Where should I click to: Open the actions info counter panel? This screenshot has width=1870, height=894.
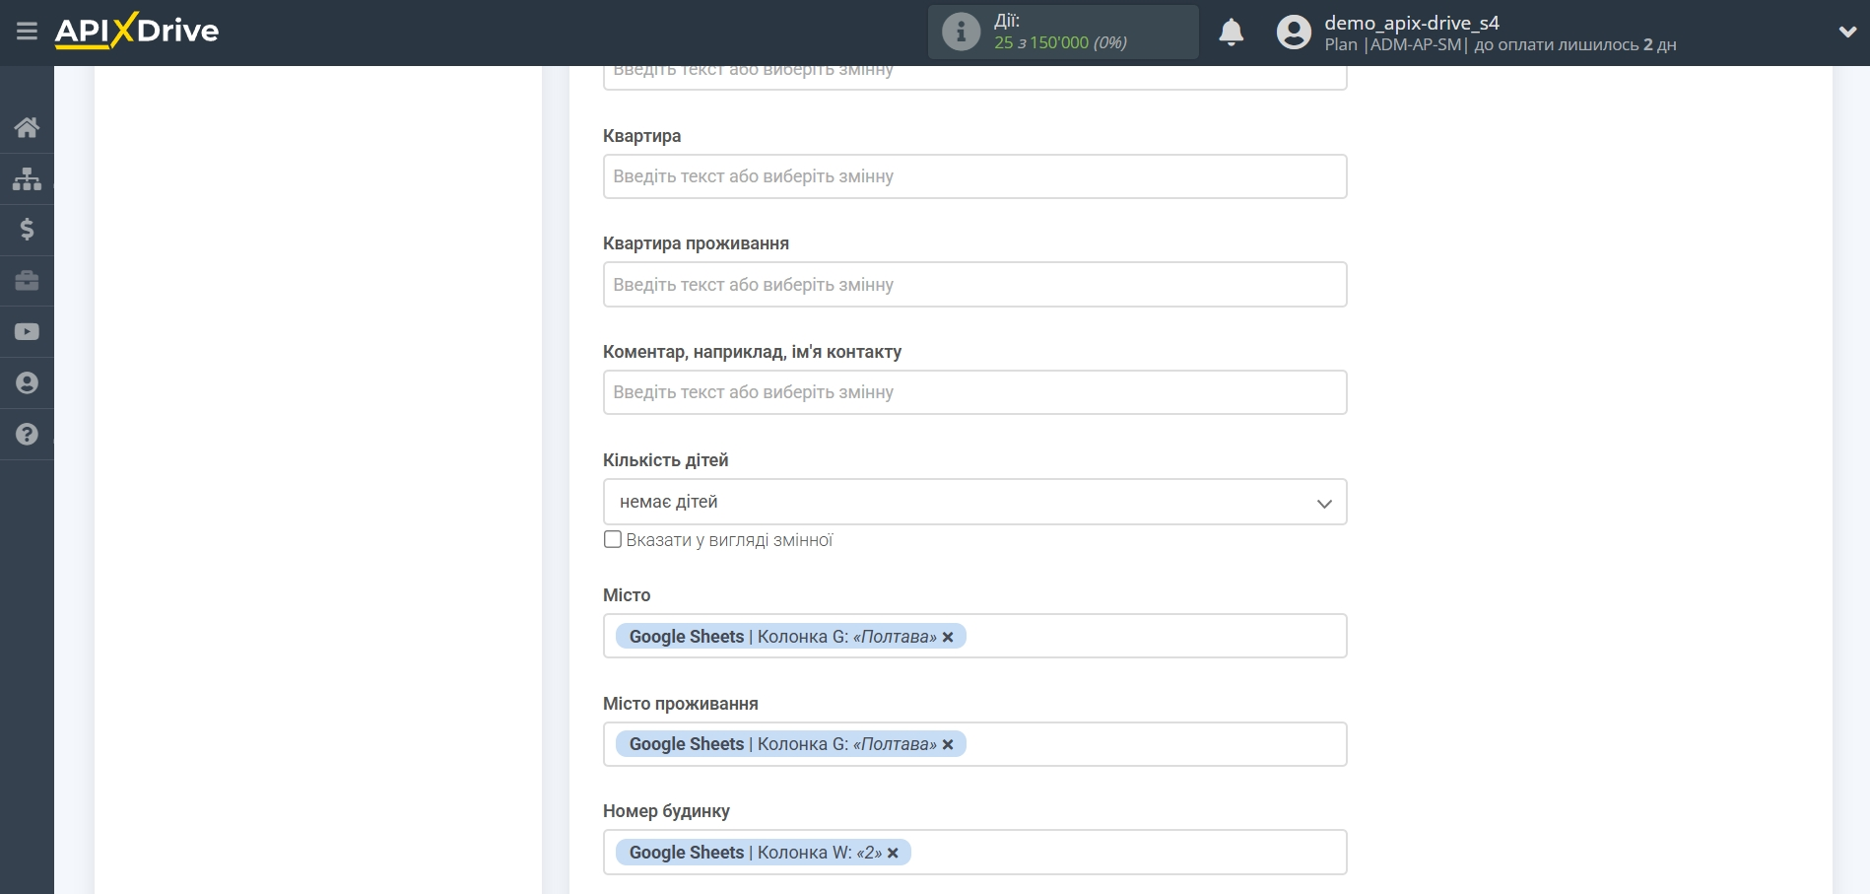tap(1062, 33)
